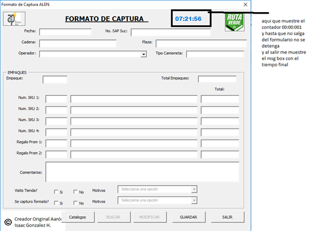Click the Num. SKU 4 description field
This screenshot has width=328, height=231.
click(x=134, y=132)
